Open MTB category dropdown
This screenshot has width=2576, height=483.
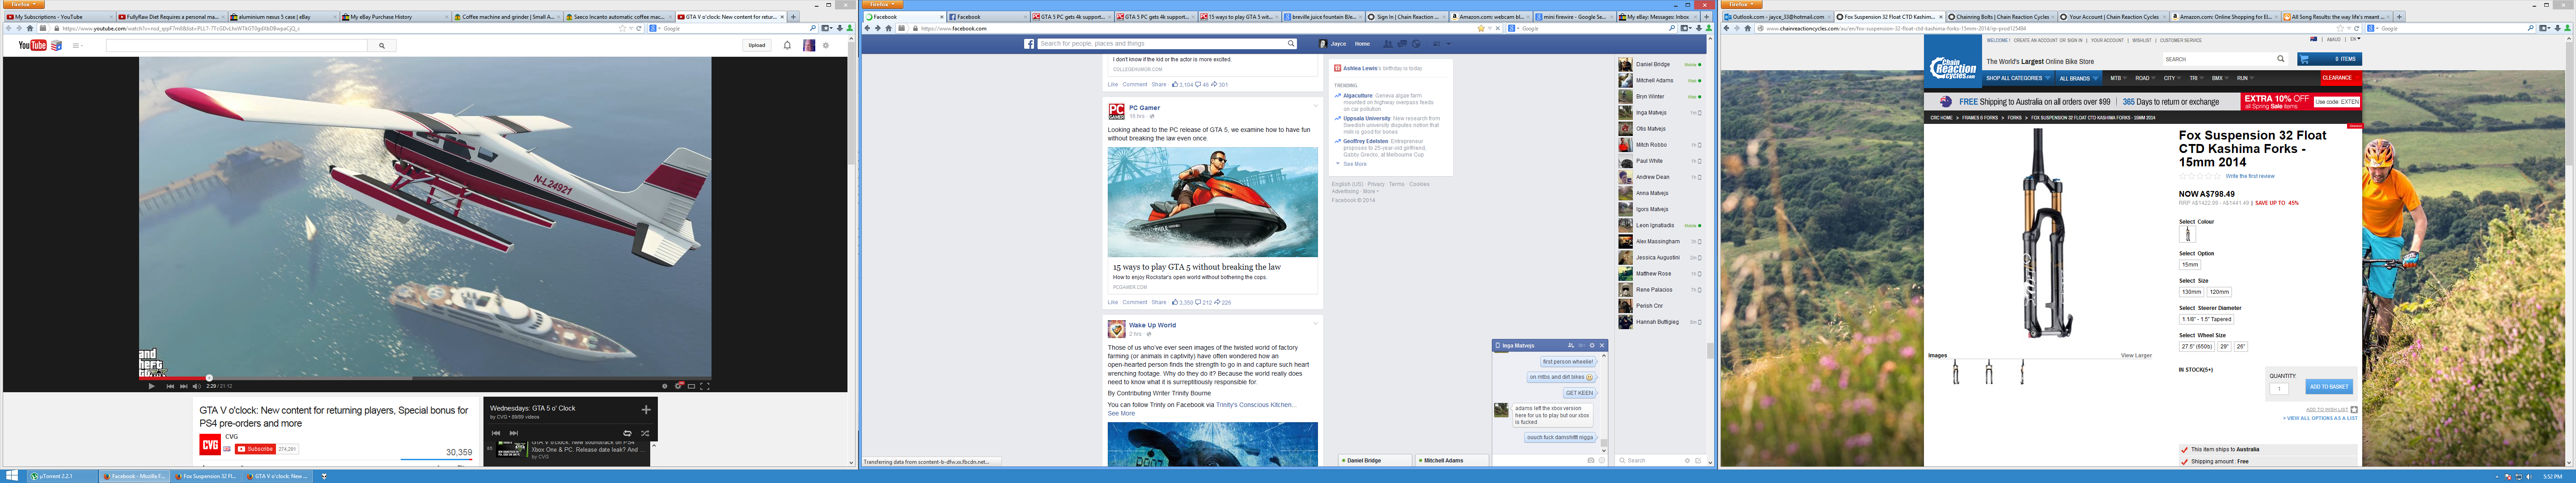pos(2118,78)
